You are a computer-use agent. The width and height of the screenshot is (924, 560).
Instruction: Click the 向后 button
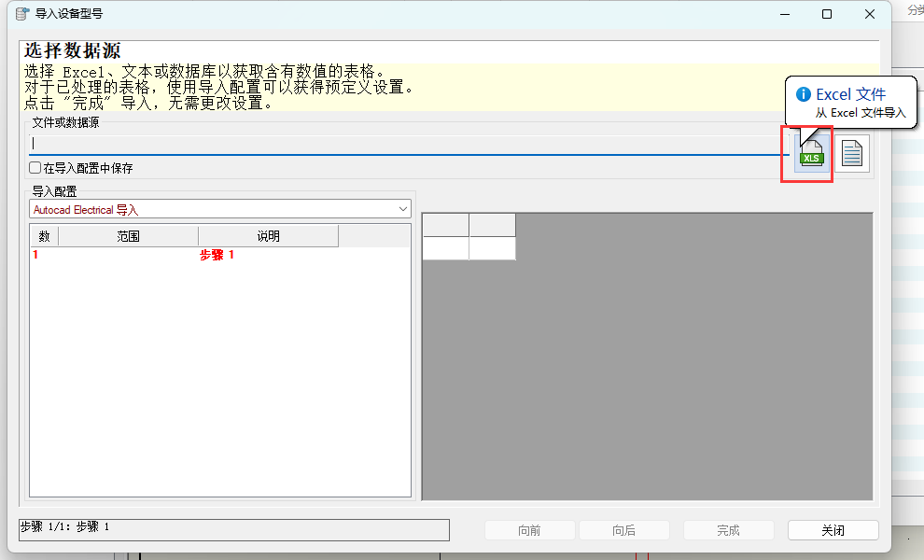click(x=623, y=529)
